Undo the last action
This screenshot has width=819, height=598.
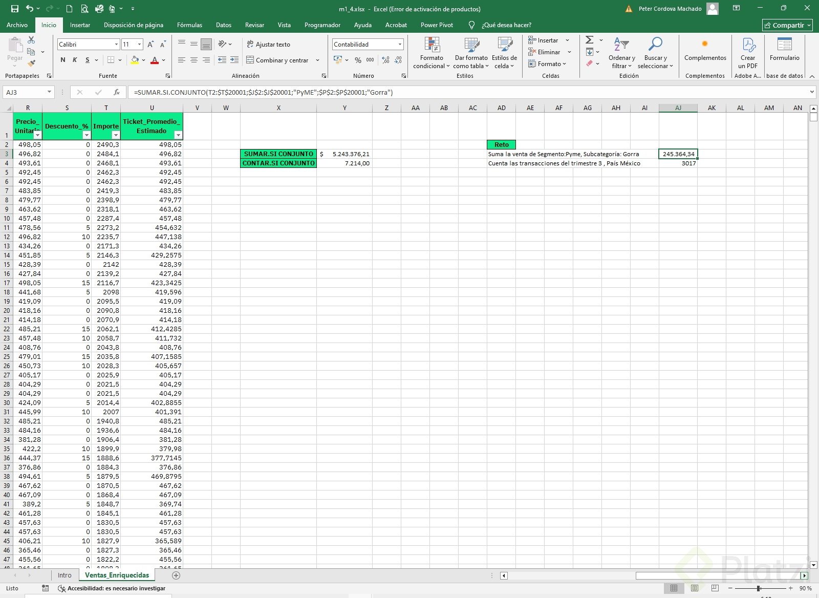pyautogui.click(x=29, y=9)
